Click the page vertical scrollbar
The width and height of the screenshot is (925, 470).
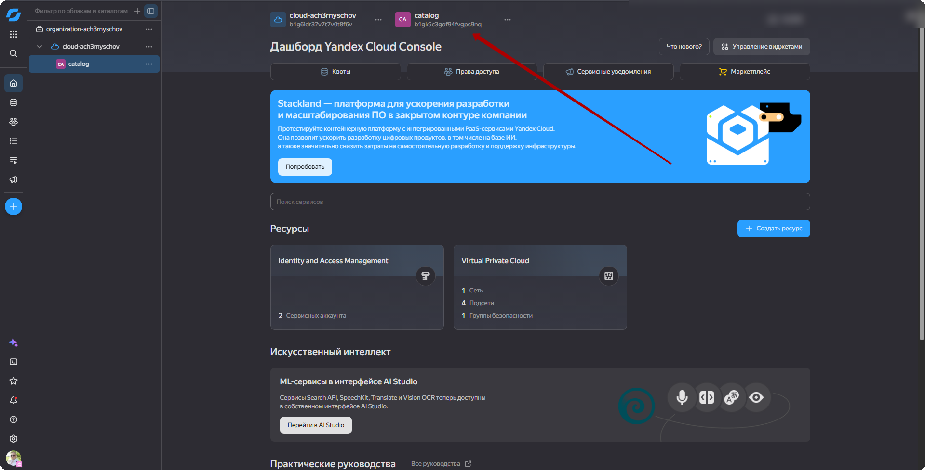pos(922,183)
